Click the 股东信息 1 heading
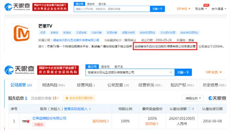This screenshot has height=132, width=230. (x=18, y=98)
